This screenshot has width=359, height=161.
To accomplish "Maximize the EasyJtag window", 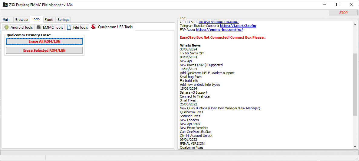I will tap(338, 5).
